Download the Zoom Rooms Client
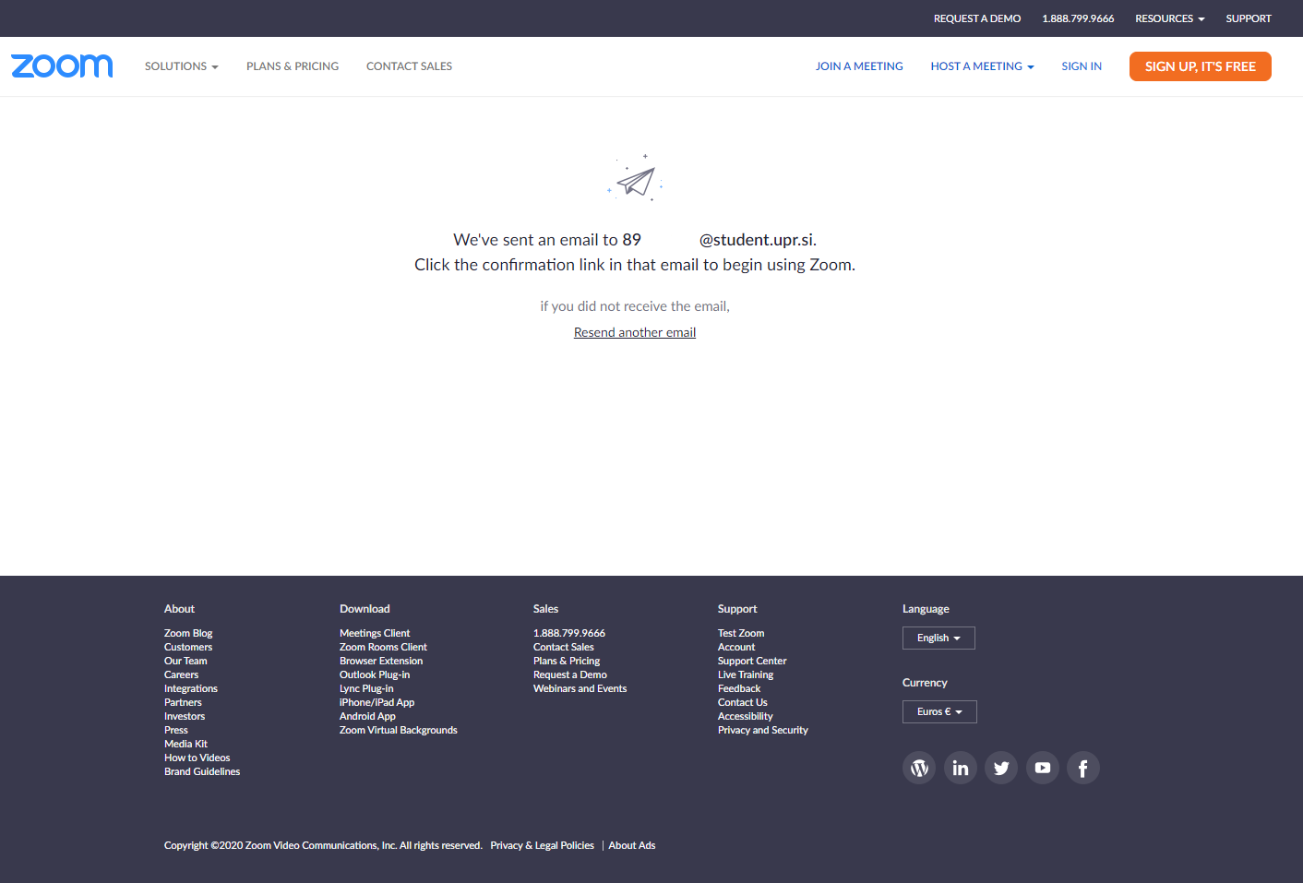The width and height of the screenshot is (1303, 883). pyautogui.click(x=383, y=647)
